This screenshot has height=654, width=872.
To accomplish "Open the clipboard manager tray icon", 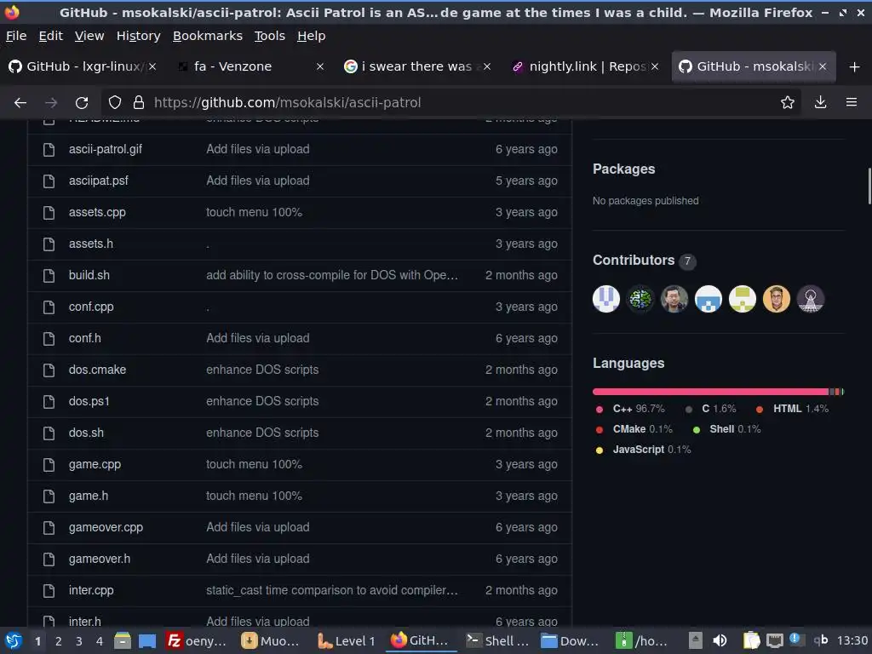I will click(751, 640).
